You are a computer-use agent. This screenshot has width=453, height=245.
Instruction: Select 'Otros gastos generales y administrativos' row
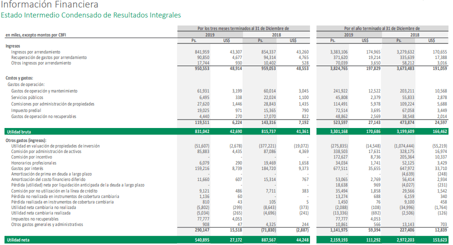[47, 224]
